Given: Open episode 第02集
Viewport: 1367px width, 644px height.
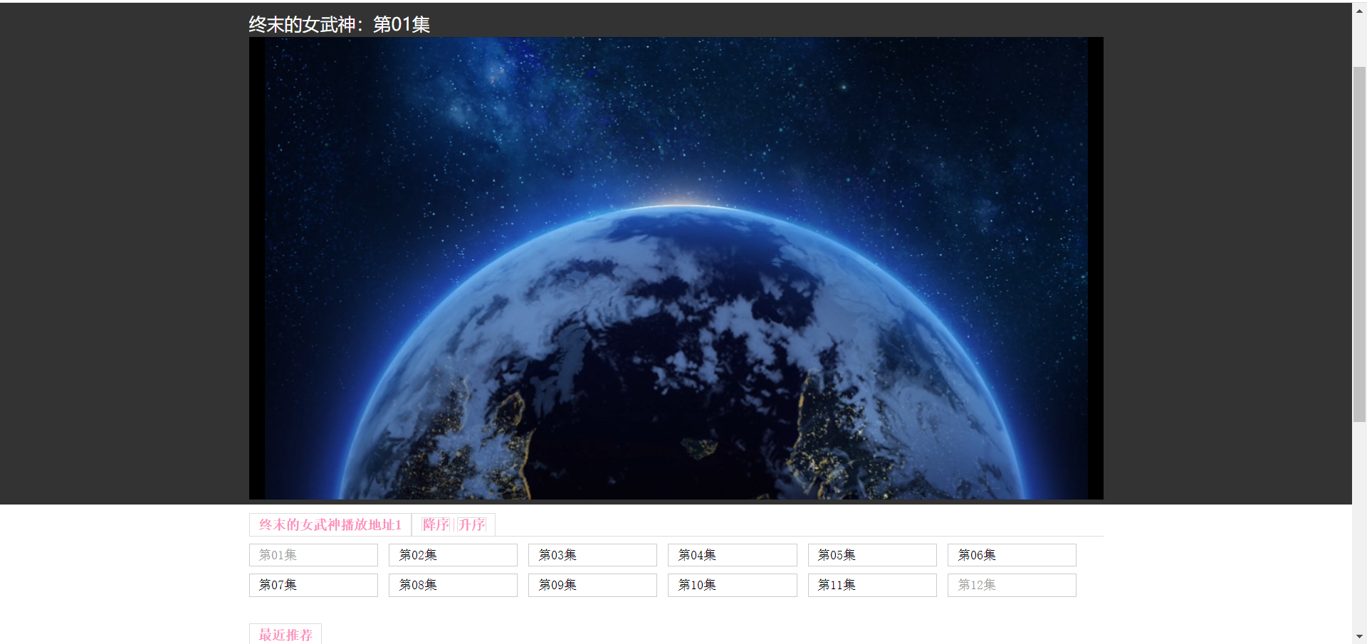Looking at the screenshot, I should (x=453, y=555).
